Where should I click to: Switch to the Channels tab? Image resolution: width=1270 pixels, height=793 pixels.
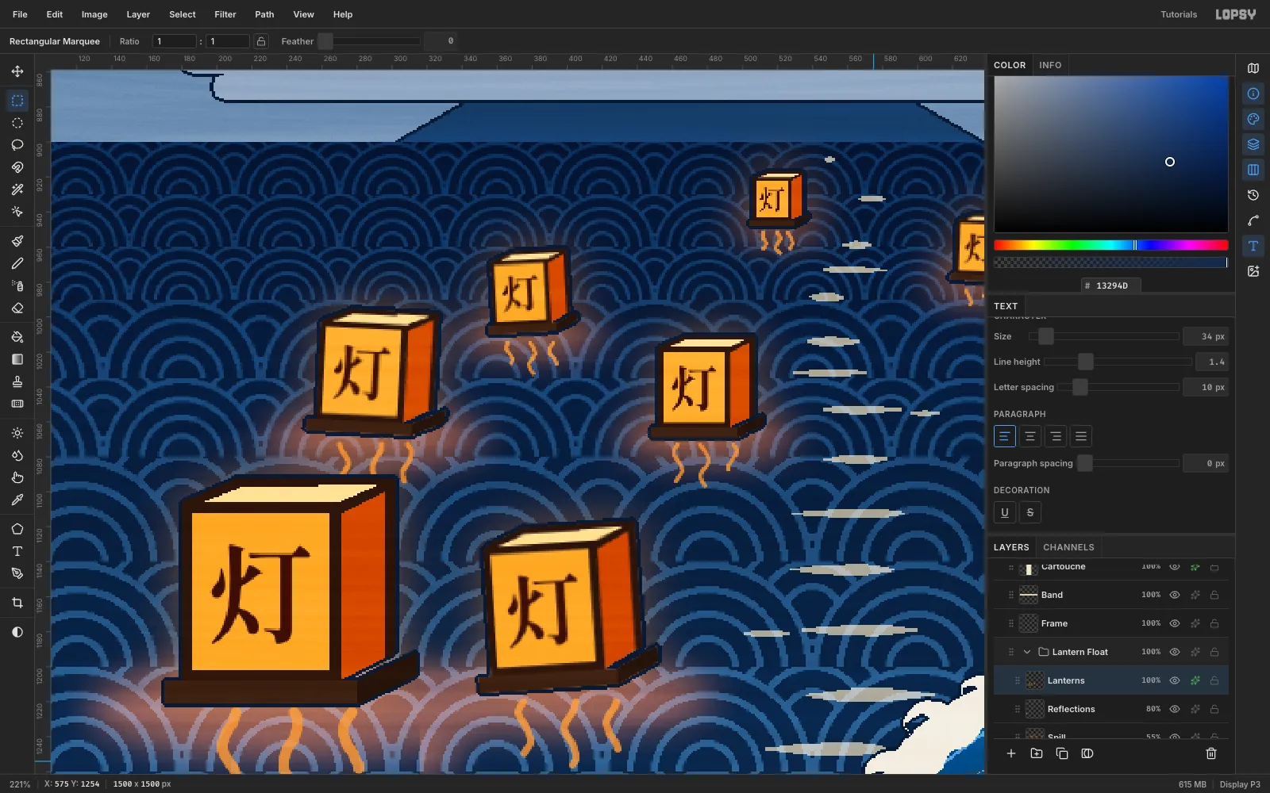point(1068,547)
